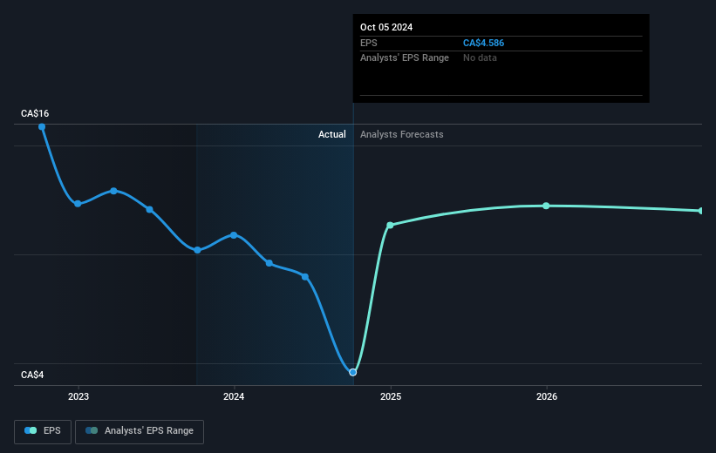Image resolution: width=716 pixels, height=453 pixels.
Task: Click the first EPS point near CA$16
Action: point(42,127)
